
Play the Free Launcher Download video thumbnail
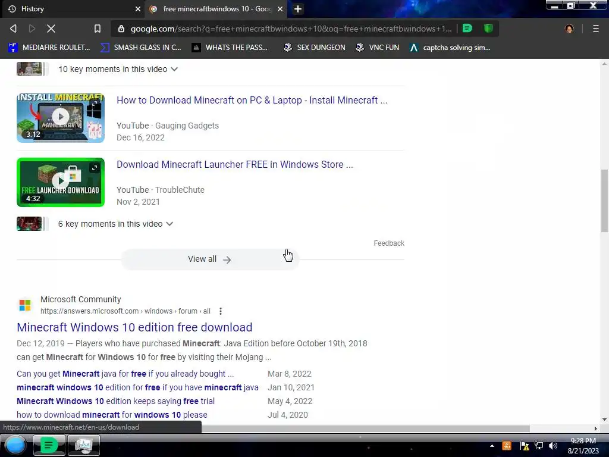61,182
